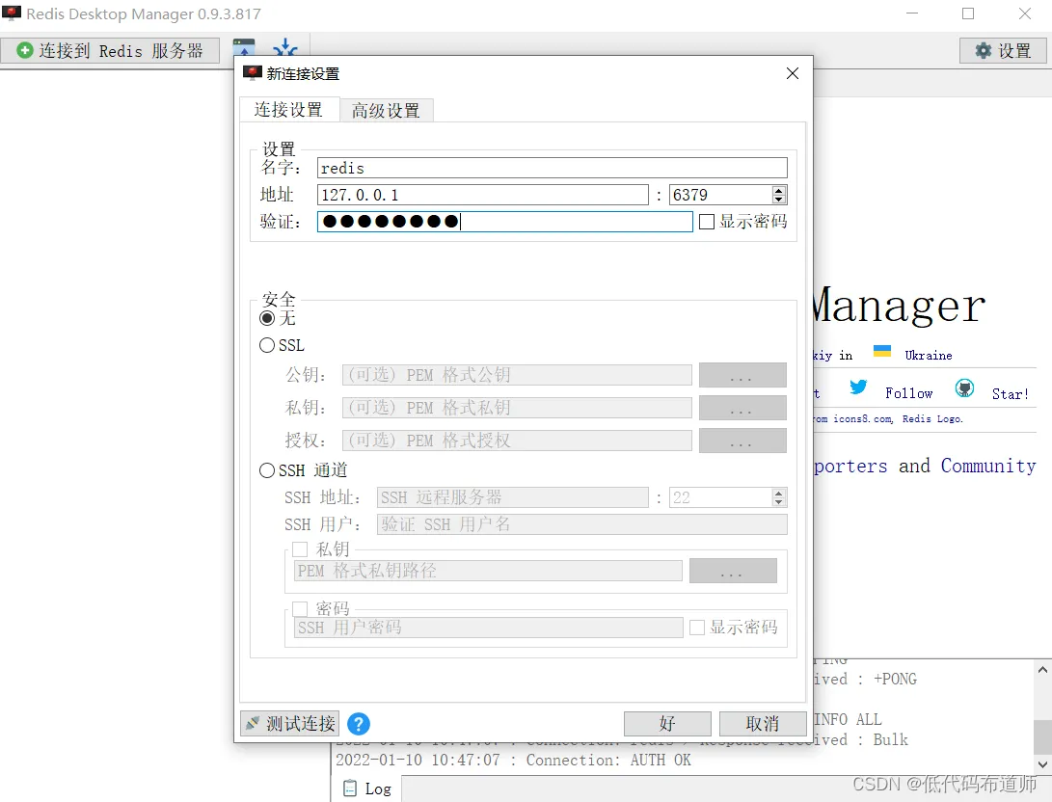Click the Ukraine link text

(929, 356)
